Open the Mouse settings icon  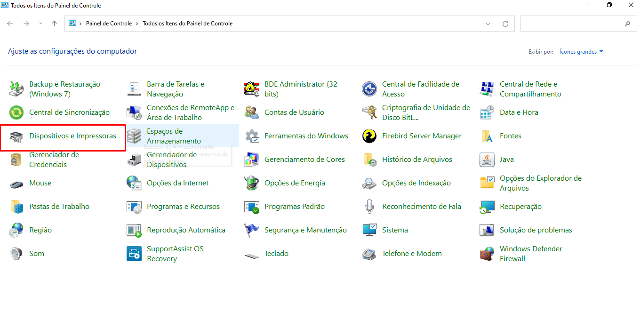click(x=16, y=184)
